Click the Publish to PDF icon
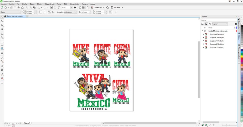 point(59,7)
